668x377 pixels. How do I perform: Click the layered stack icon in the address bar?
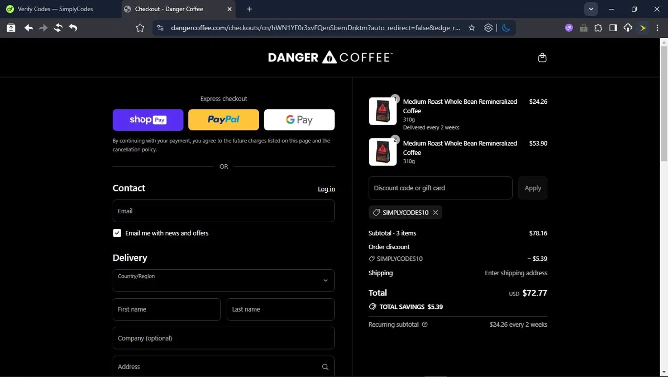click(488, 28)
